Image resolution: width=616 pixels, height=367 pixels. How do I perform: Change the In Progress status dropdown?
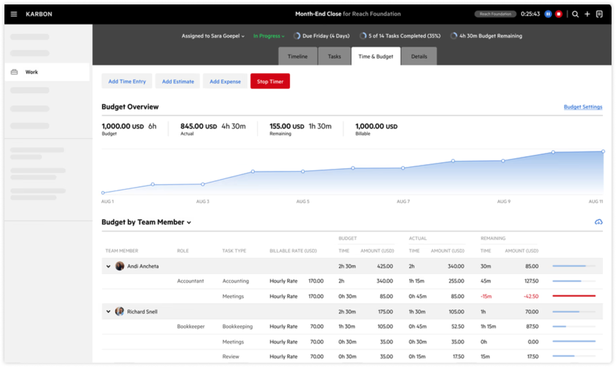pos(269,36)
